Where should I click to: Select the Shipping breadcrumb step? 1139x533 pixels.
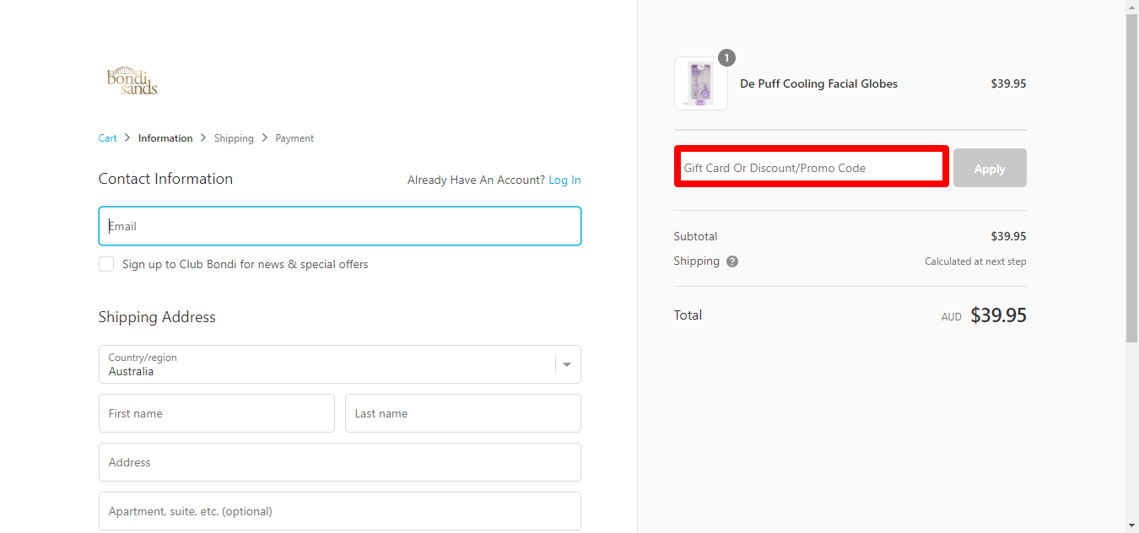click(234, 138)
